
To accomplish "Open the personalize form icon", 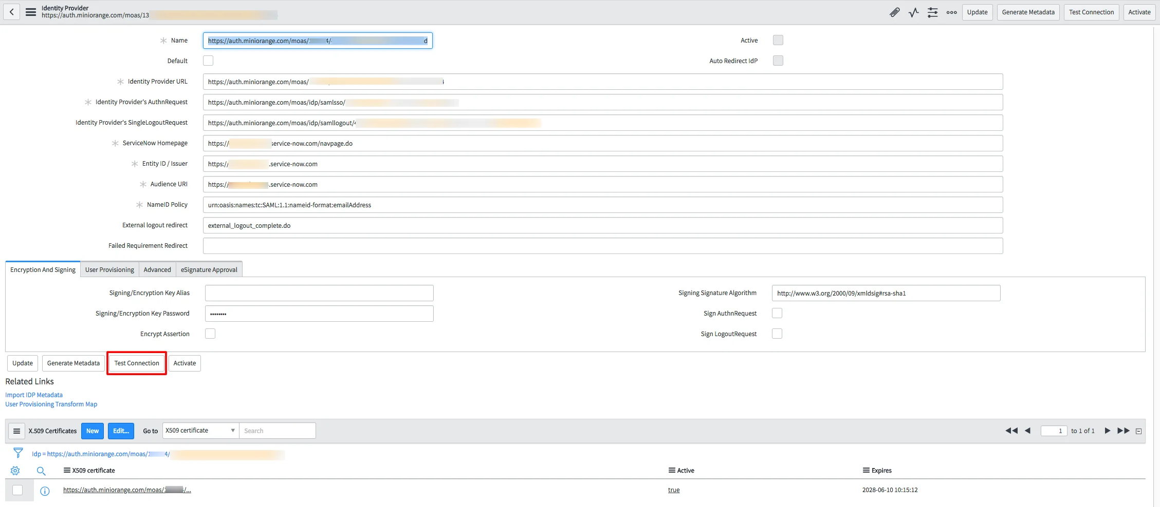I will tap(932, 12).
